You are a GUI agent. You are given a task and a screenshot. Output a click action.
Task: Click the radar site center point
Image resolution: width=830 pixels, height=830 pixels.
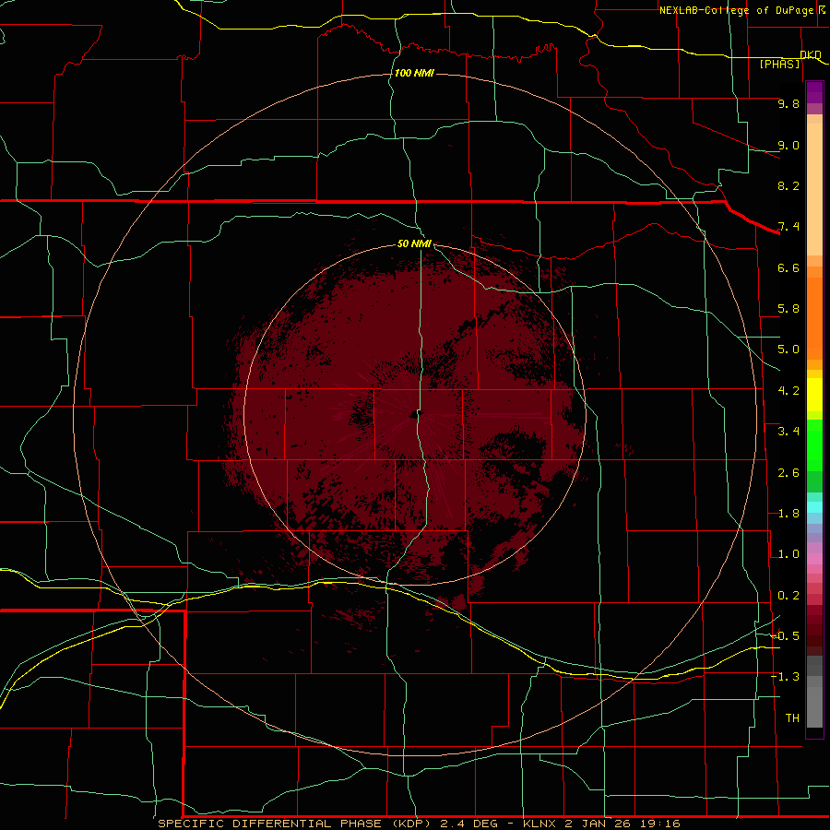[414, 414]
